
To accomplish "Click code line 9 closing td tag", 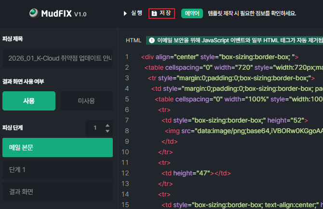I will click(x=170, y=141).
